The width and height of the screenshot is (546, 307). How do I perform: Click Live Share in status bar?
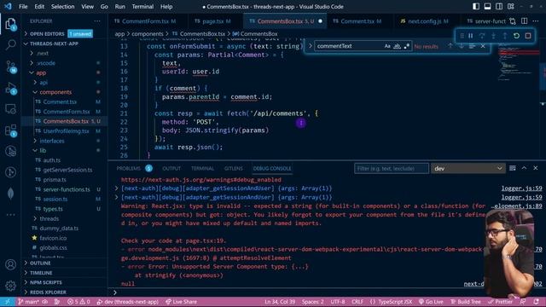click(181, 302)
